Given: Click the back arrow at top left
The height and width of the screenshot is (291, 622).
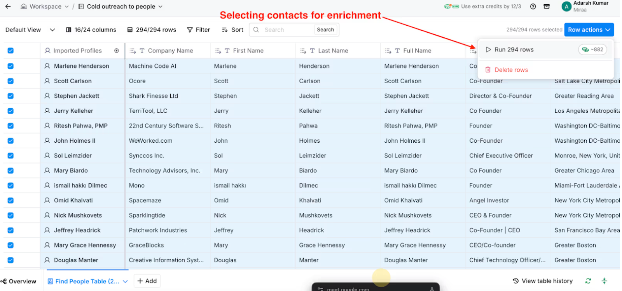Looking at the screenshot, I should pyautogui.click(x=8, y=6).
